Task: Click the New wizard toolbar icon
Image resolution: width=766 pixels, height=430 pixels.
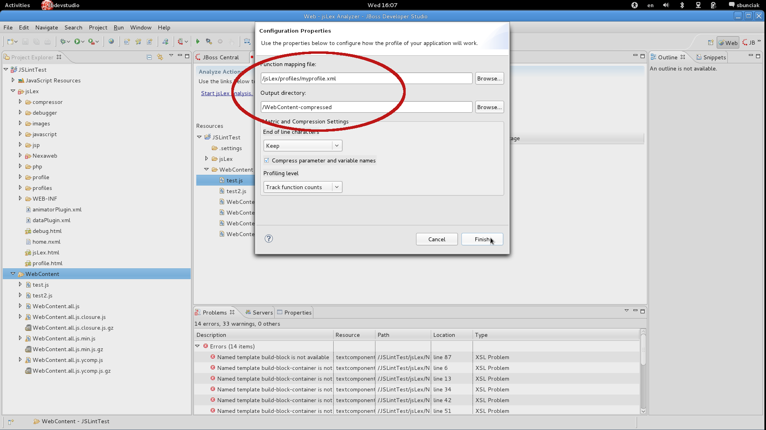Action: (x=11, y=41)
